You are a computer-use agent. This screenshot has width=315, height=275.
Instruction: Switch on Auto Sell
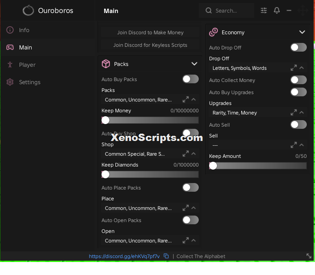[299, 125]
